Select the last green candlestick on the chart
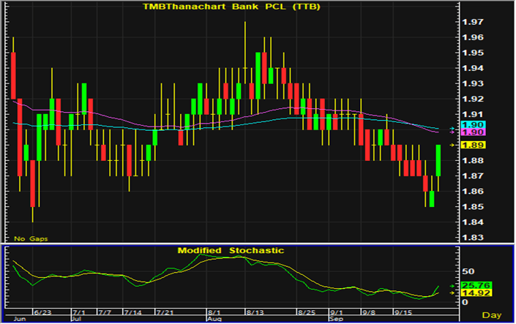516x324 pixels. (x=438, y=160)
